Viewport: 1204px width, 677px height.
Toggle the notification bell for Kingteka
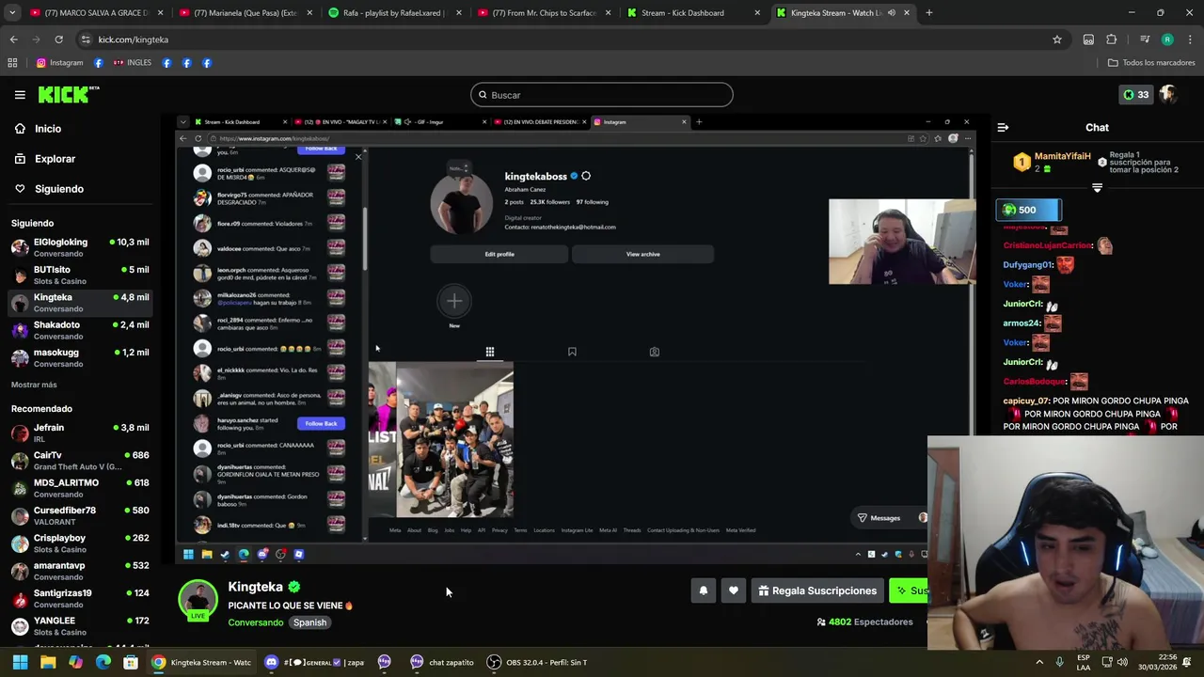click(x=704, y=590)
